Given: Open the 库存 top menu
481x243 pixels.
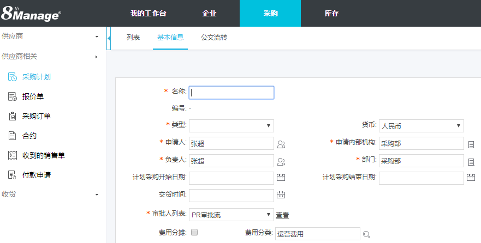Looking at the screenshot, I should click(x=331, y=13).
